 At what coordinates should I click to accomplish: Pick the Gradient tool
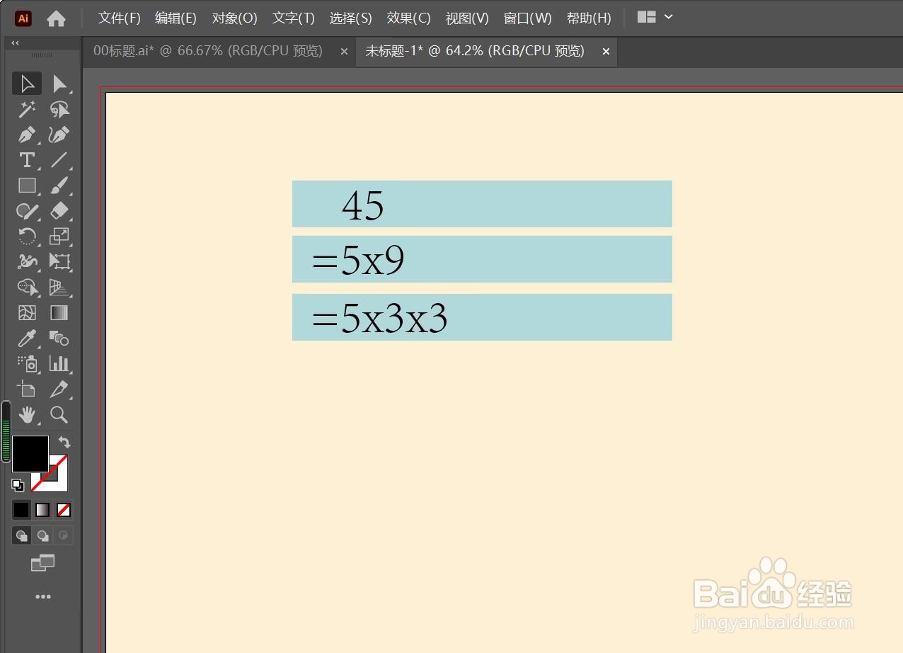[59, 313]
